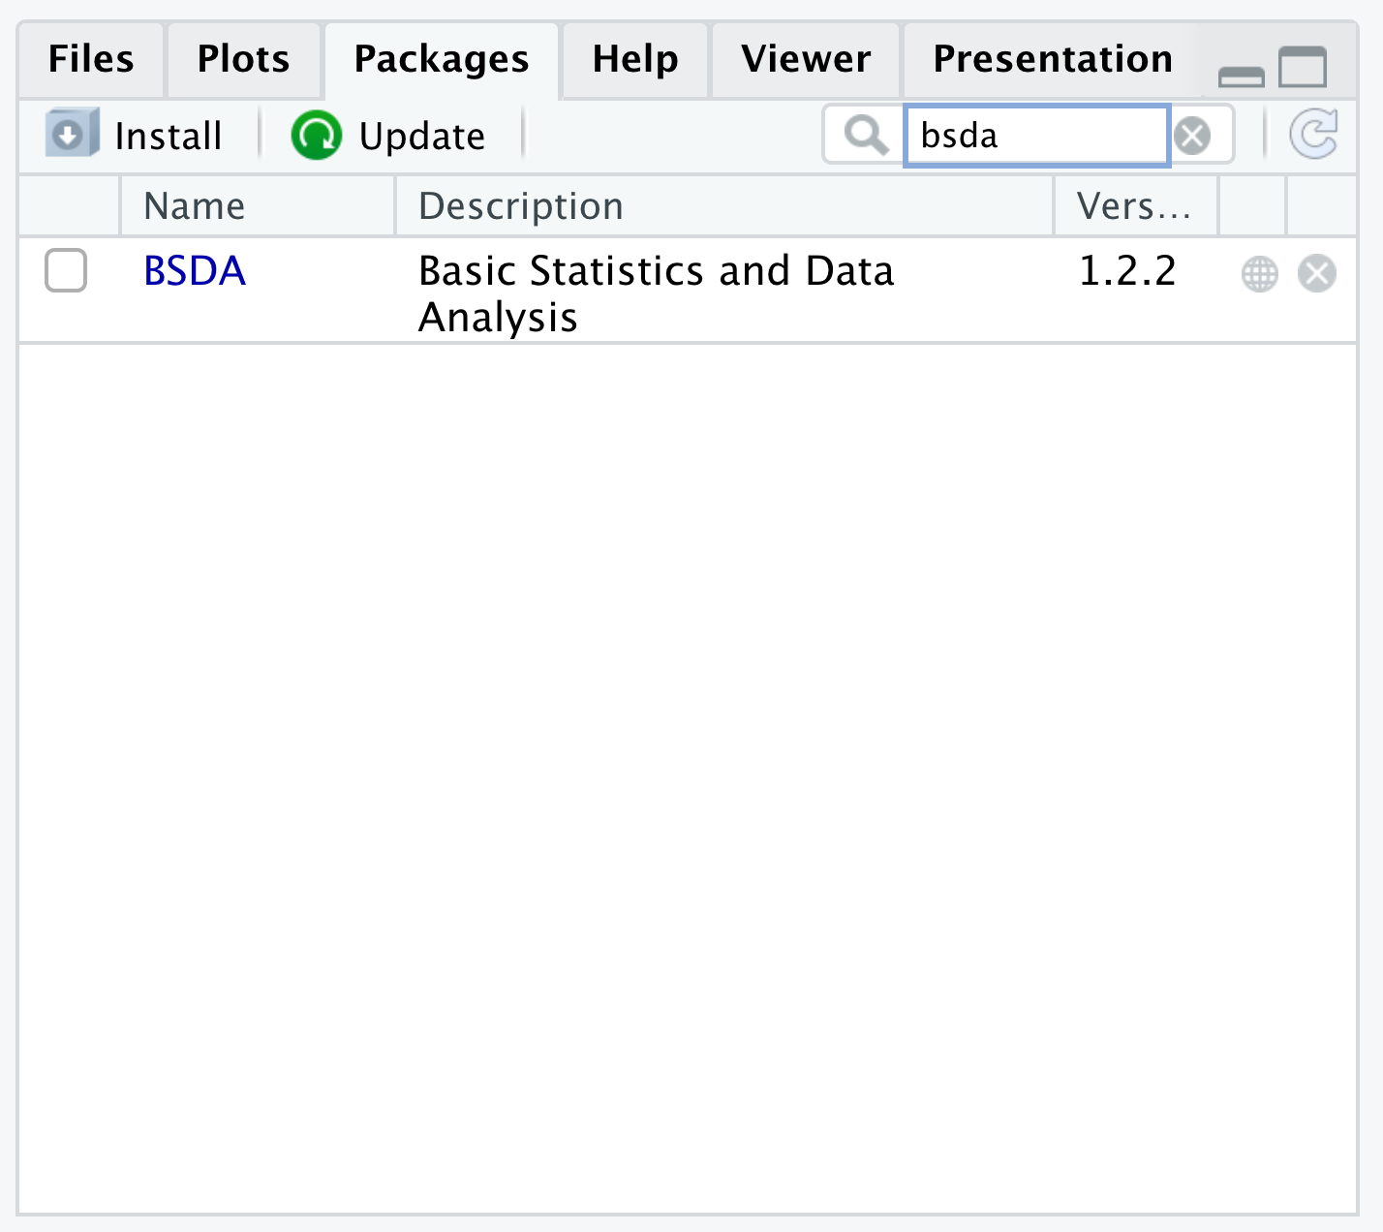This screenshot has height=1232, width=1383.
Task: Click the Install packages icon
Action: tap(72, 134)
